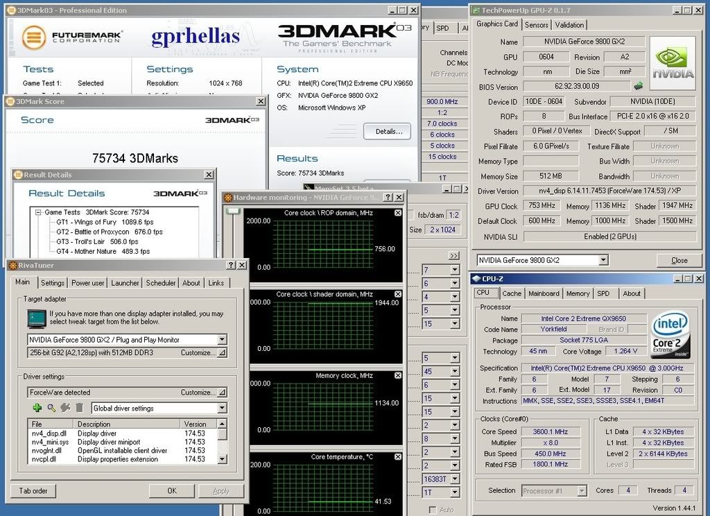
Task: Open triangle button beside adapter Customize
Action: (222, 352)
